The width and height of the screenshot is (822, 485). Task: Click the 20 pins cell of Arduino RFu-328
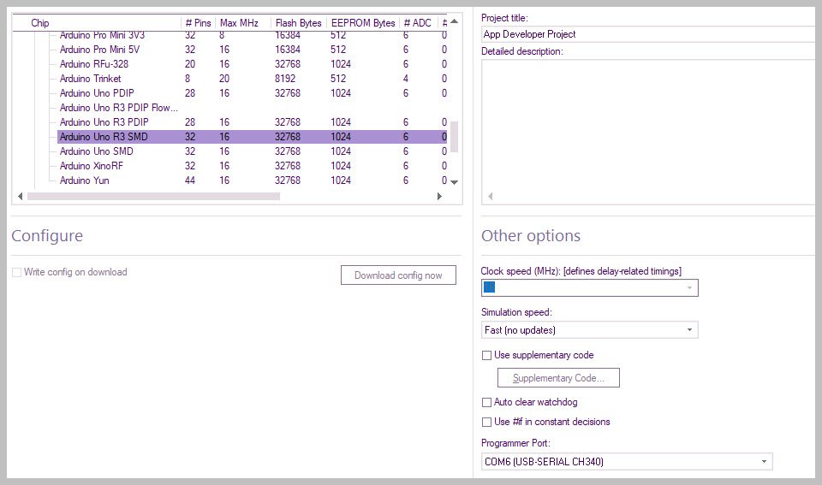[x=190, y=64]
